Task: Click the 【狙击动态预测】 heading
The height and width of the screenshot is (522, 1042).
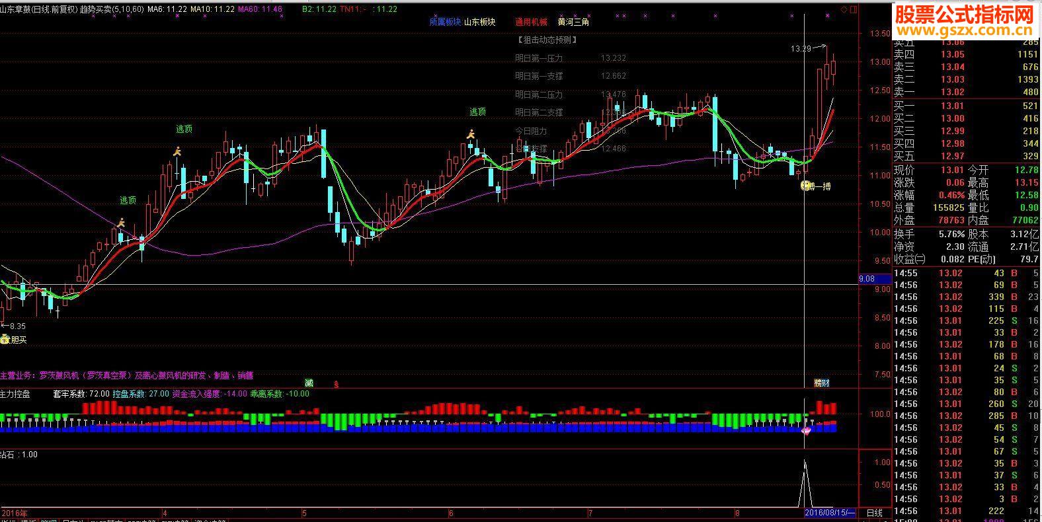Action: point(547,40)
